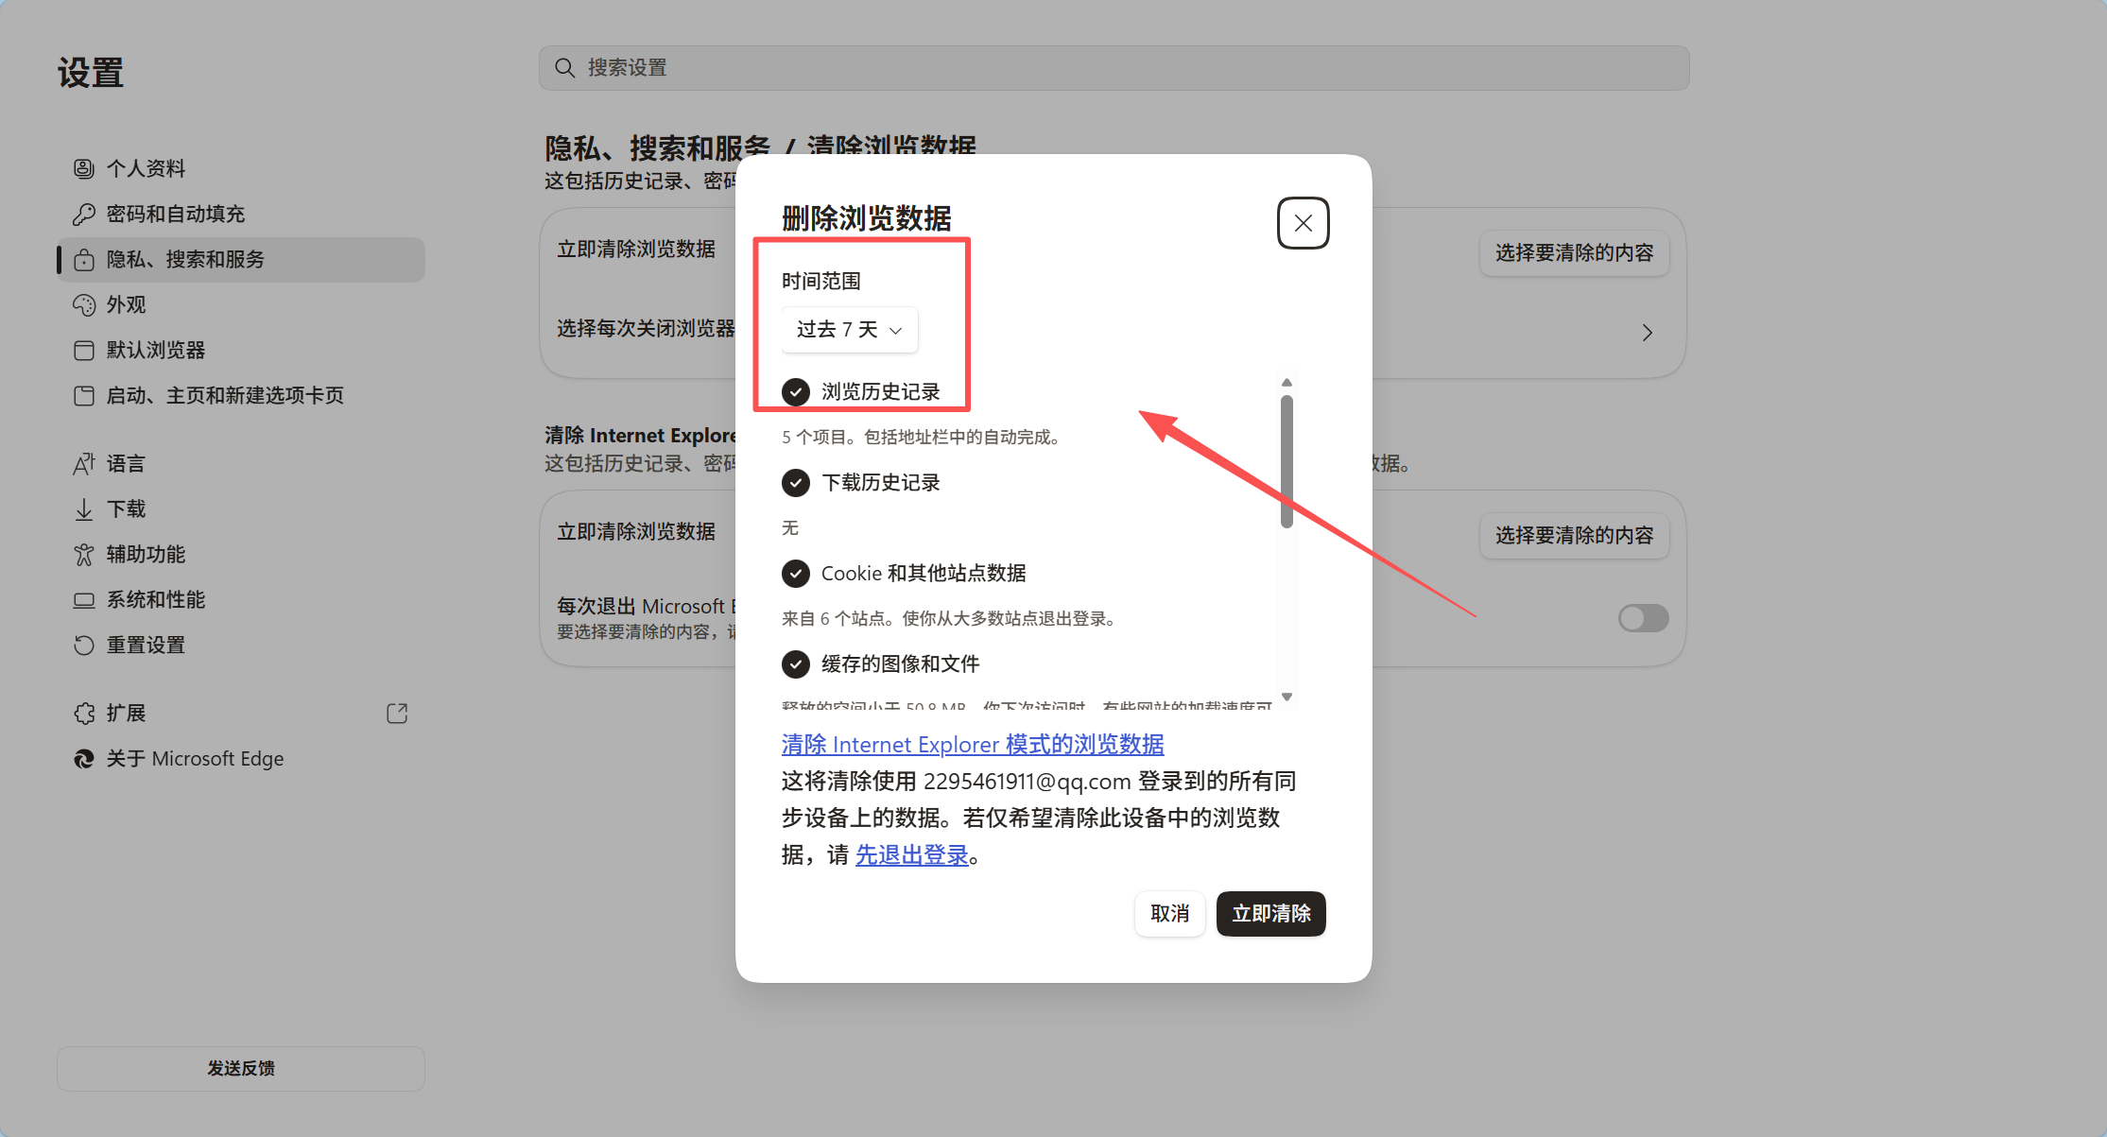
Task: Open 启动、主页和新建选项卡页 settings
Action: 241,395
